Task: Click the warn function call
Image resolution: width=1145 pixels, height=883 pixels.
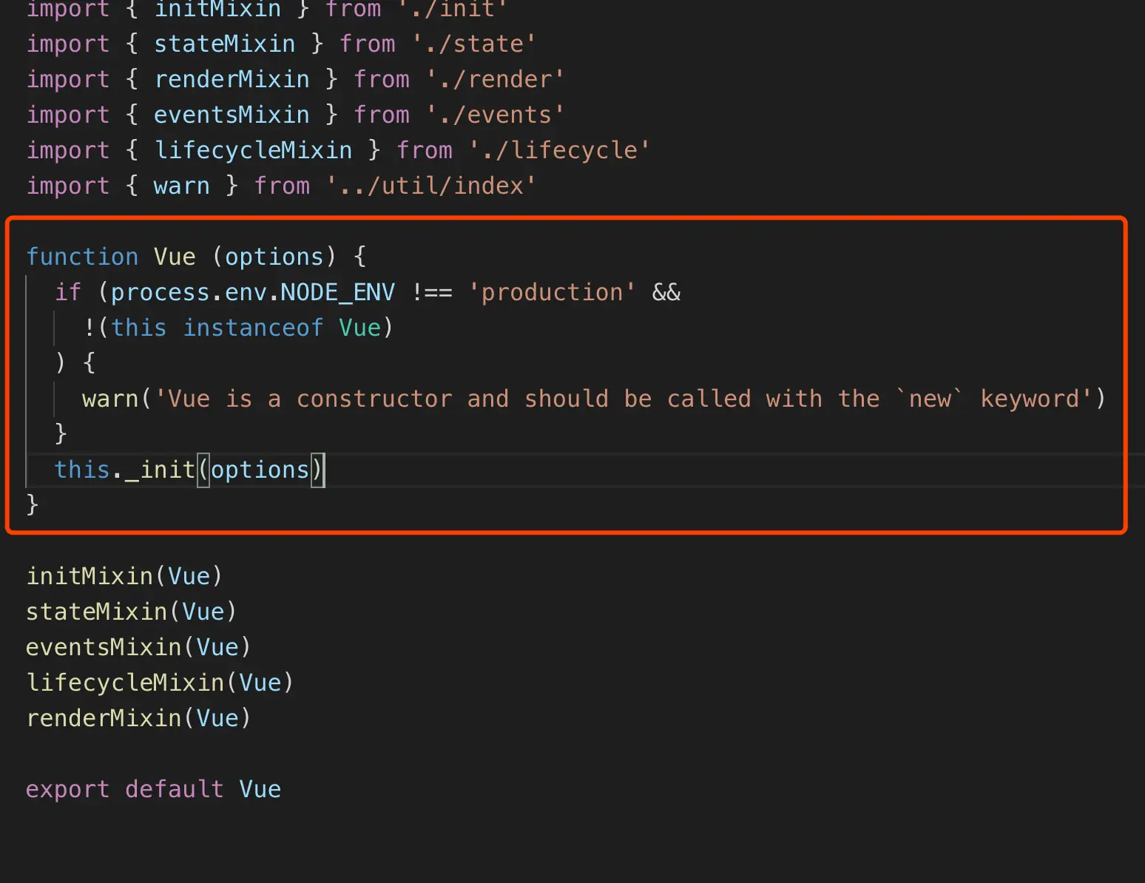Action: point(110,399)
